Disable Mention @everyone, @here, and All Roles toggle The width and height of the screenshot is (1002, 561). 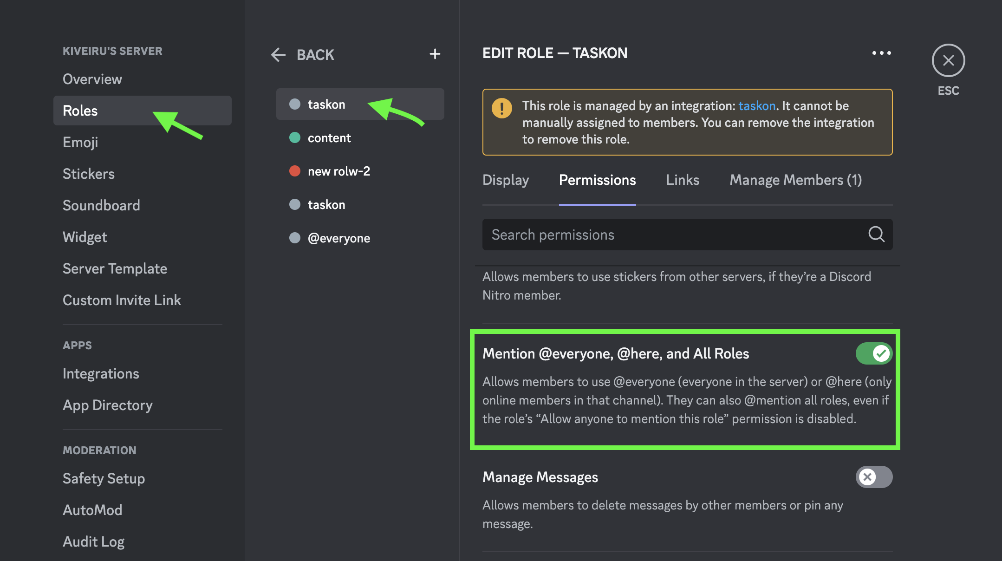point(874,353)
